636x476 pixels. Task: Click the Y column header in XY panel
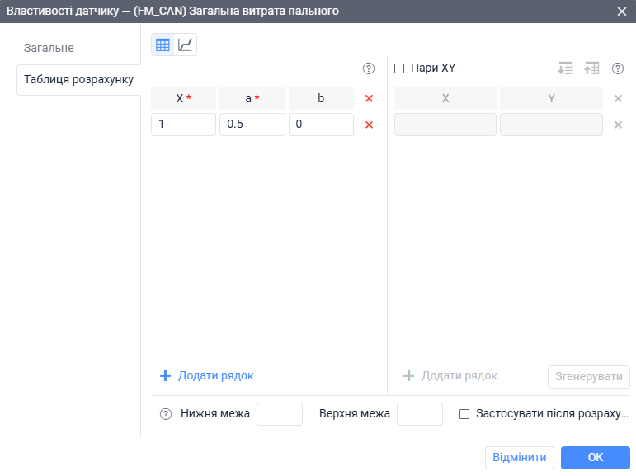[x=551, y=98]
